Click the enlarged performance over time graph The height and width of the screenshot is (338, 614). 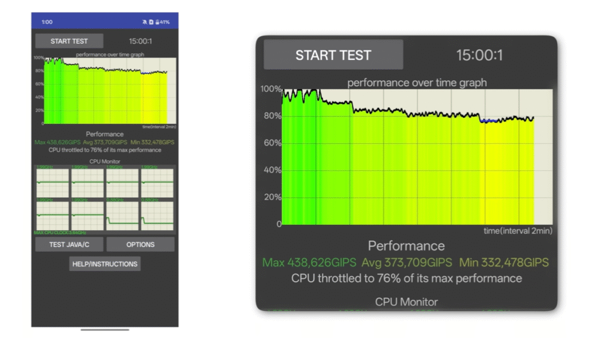pos(417,157)
